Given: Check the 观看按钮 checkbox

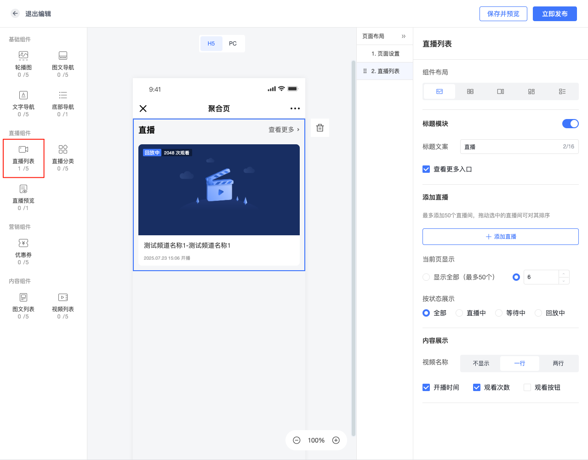Looking at the screenshot, I should 527,387.
